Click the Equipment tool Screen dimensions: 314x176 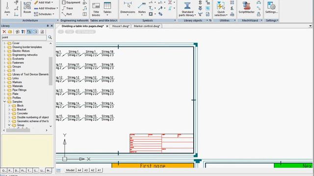pyautogui.click(x=71, y=2)
